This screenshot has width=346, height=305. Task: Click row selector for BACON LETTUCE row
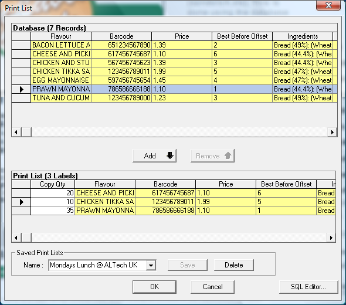point(21,45)
